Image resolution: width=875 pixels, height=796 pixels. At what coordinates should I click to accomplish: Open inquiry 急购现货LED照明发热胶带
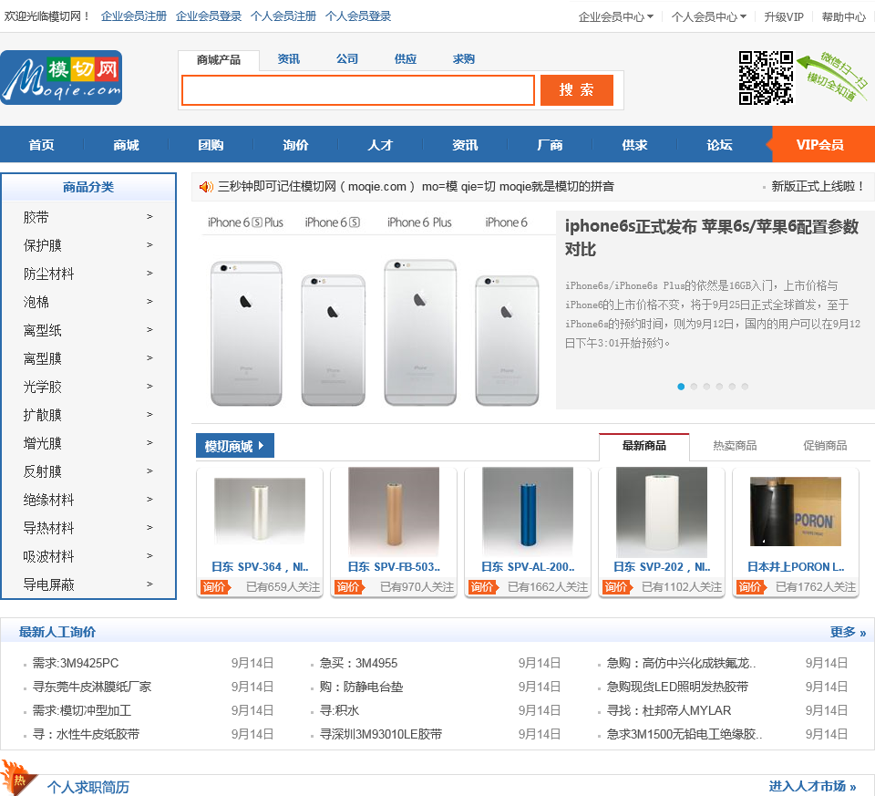click(677, 687)
